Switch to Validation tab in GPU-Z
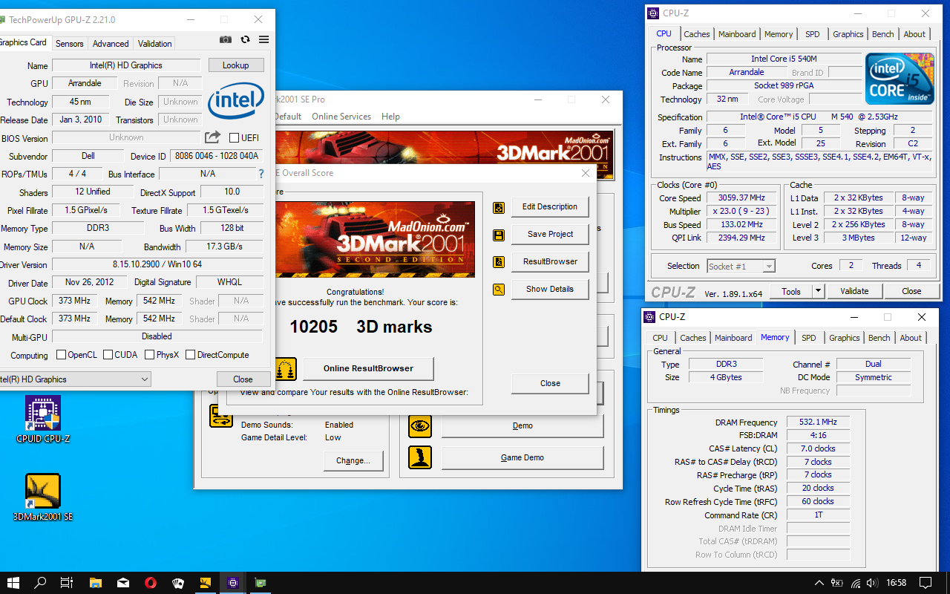This screenshot has height=594, width=950. click(154, 44)
